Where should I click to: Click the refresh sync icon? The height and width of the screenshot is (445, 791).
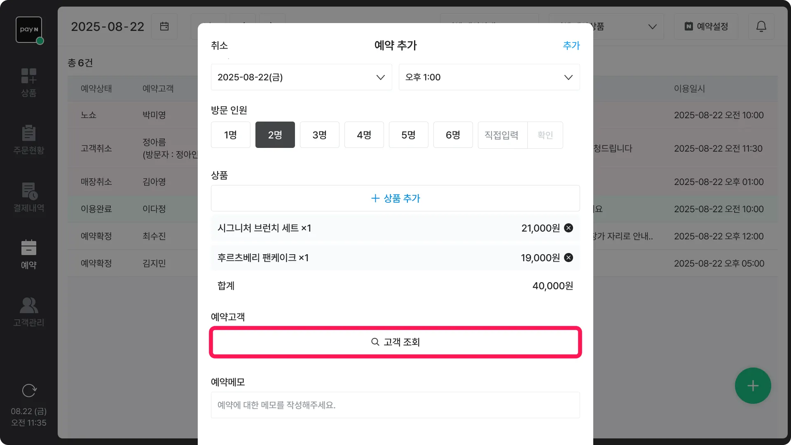29,390
